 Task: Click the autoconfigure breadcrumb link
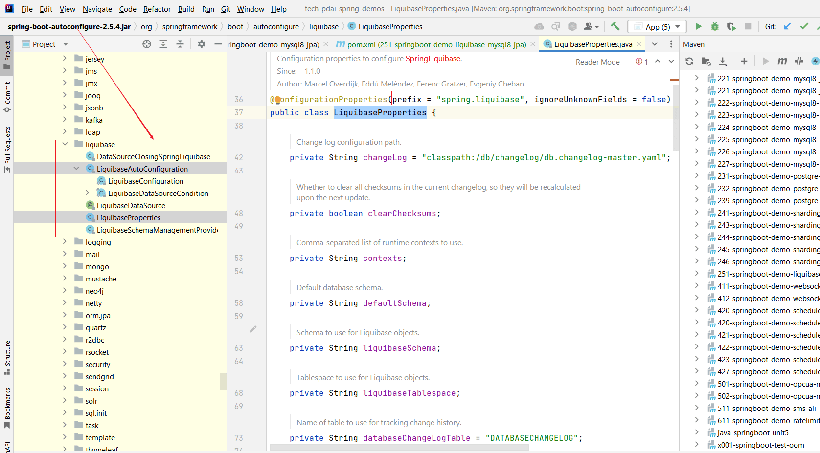coord(276,26)
